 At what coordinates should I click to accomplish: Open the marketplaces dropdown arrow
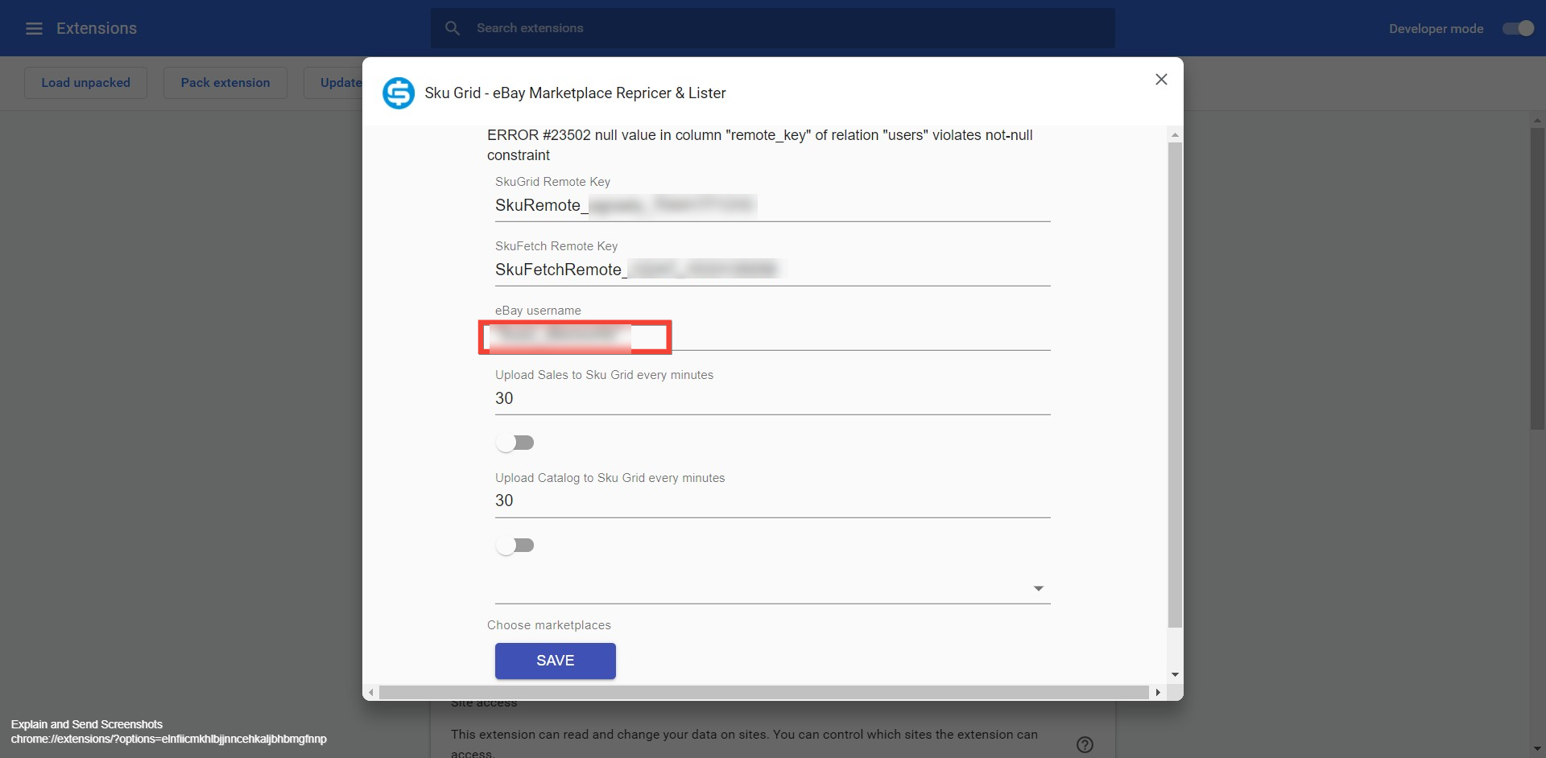(1039, 589)
